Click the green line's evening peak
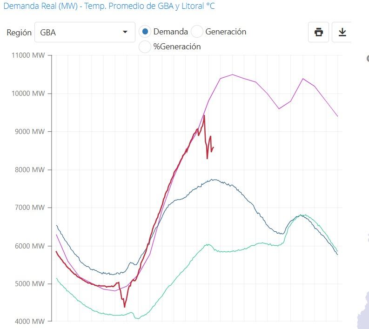369x329 pixels. (303, 215)
